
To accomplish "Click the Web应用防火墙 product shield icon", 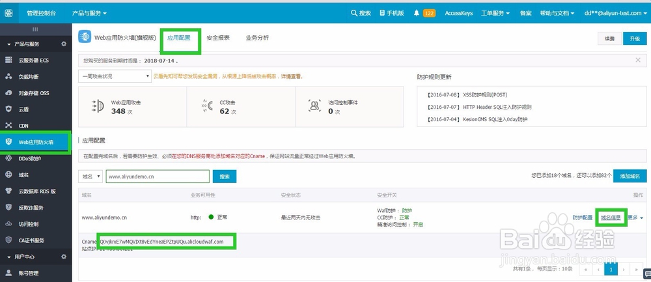I will click(85, 37).
